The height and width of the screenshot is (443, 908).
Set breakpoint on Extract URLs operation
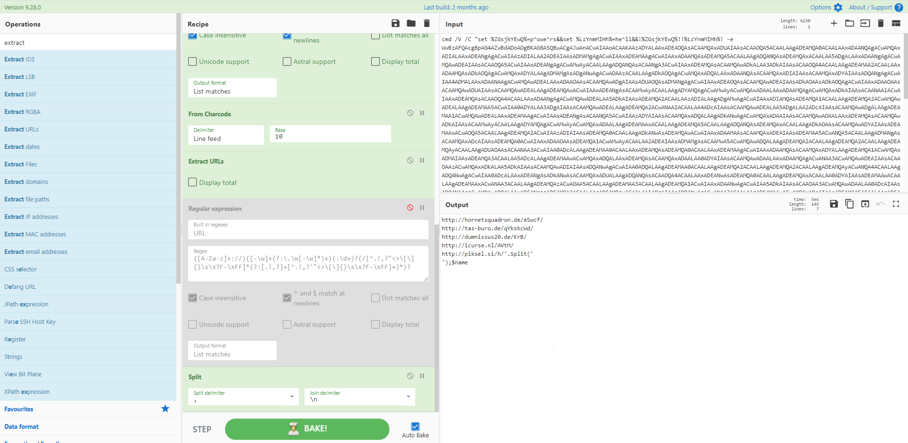[422, 160]
